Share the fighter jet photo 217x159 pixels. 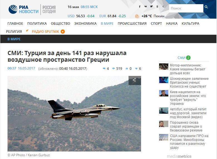135,80
